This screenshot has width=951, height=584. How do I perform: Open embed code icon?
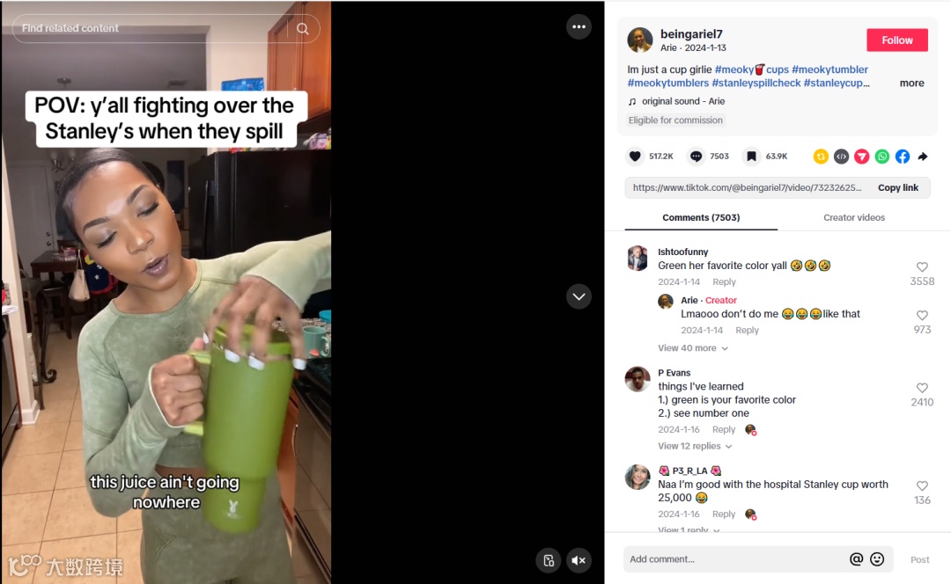click(x=841, y=157)
